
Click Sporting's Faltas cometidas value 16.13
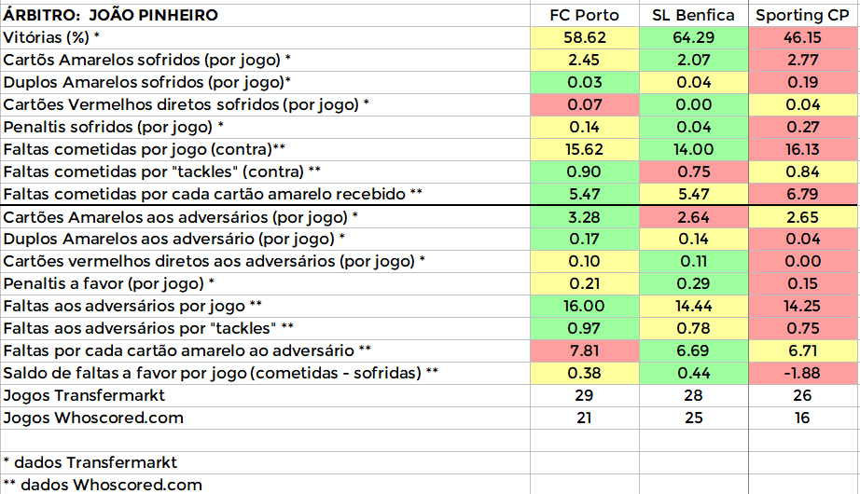(x=802, y=149)
